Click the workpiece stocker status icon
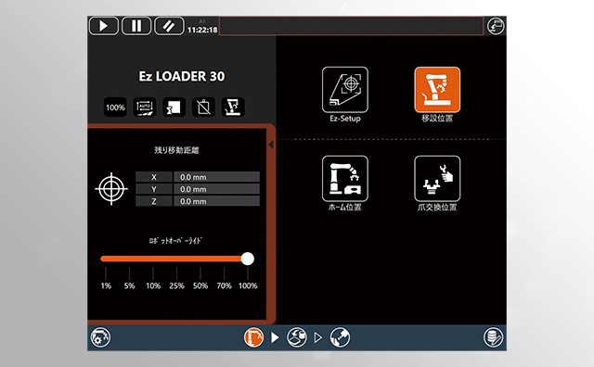Screen dimensions: 594x367 tap(174, 108)
